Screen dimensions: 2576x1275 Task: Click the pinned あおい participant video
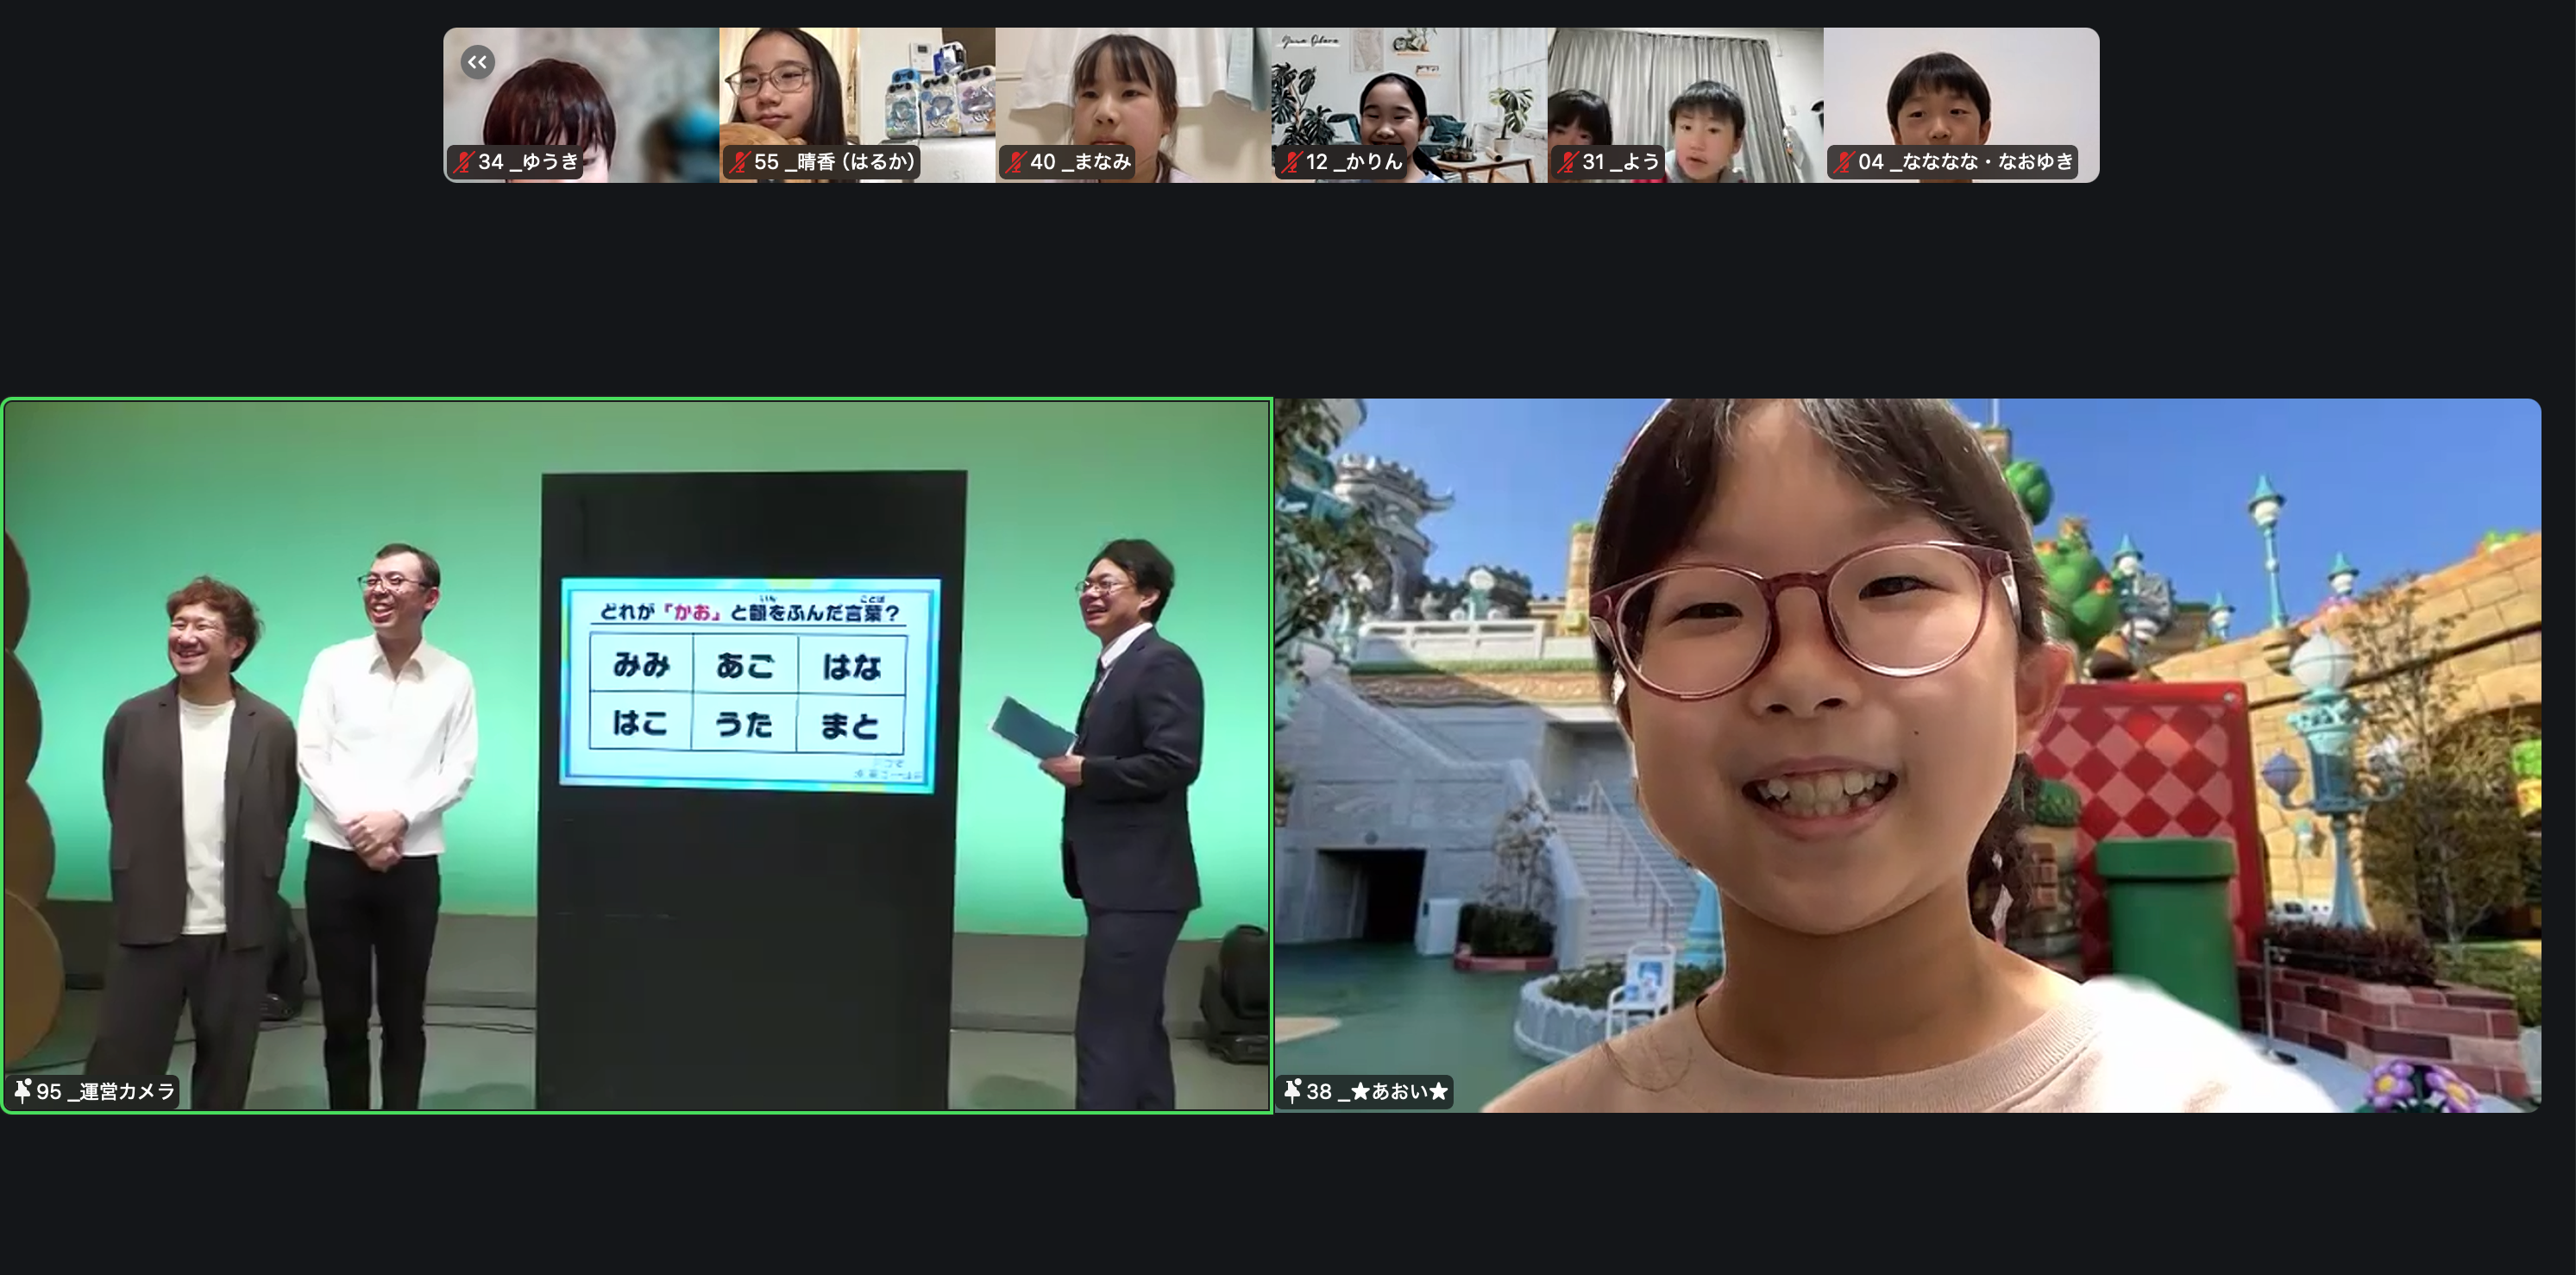point(1907,755)
